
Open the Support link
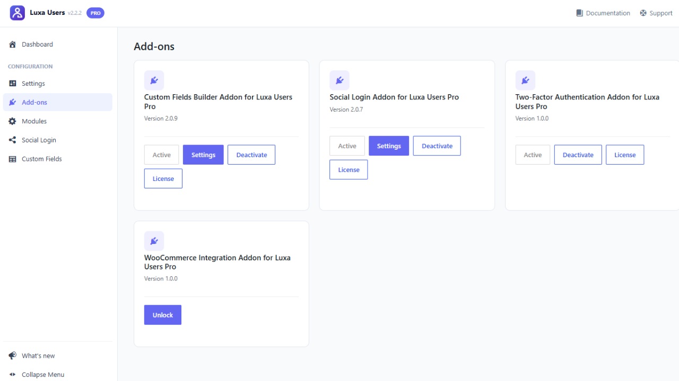656,13
